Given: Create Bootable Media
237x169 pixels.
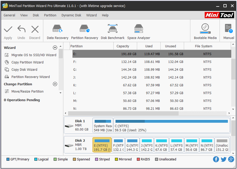Looking at the screenshot, I should point(205,32).
